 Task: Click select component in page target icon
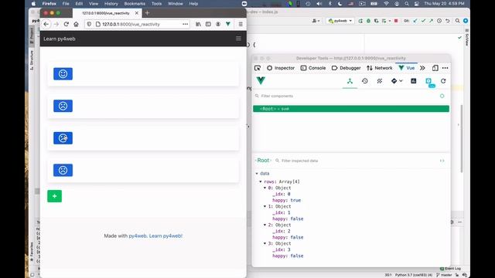tap(442, 96)
